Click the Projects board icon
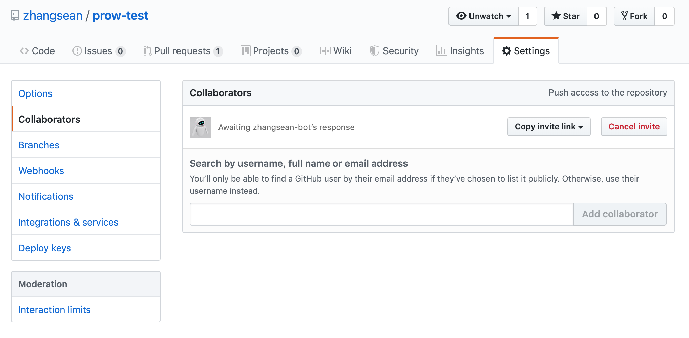The height and width of the screenshot is (338, 689). pyautogui.click(x=245, y=51)
